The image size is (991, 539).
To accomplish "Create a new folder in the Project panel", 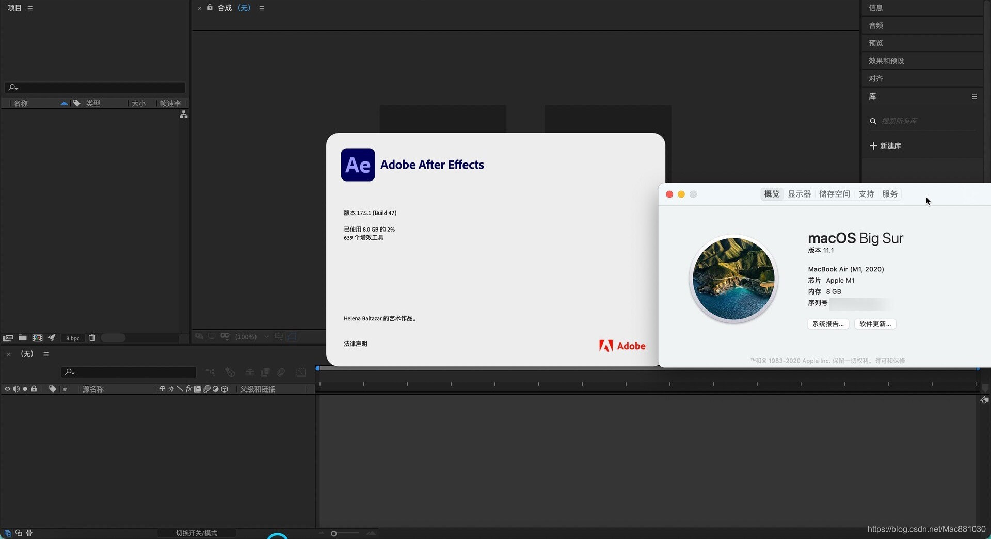I will [23, 338].
